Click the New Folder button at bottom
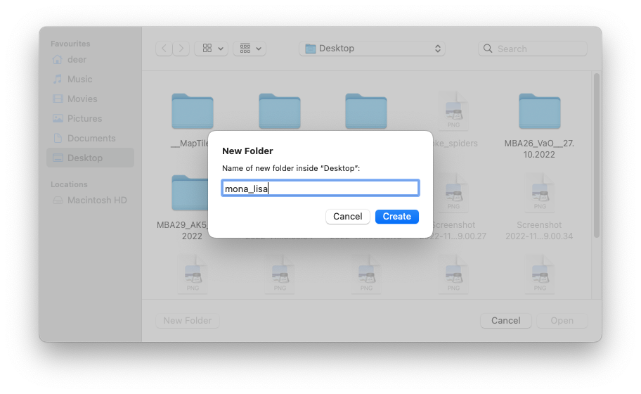Viewport: 641px width, 394px height. pyautogui.click(x=187, y=321)
